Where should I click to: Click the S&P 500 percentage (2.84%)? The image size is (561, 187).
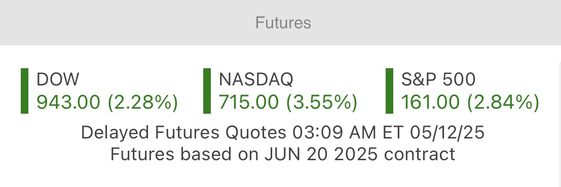tap(503, 103)
